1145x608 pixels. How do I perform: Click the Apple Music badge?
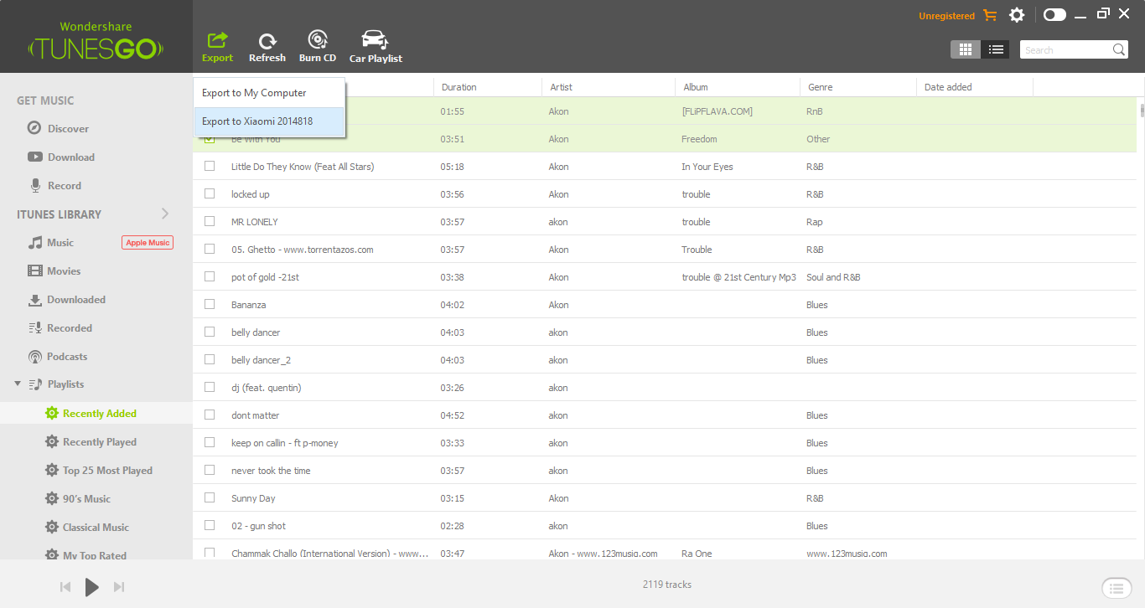point(148,243)
